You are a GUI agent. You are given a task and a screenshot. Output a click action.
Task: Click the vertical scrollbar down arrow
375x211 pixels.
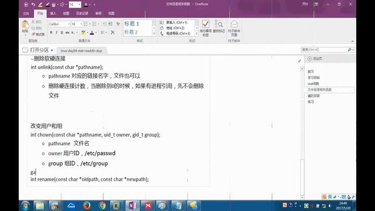[x=302, y=198]
